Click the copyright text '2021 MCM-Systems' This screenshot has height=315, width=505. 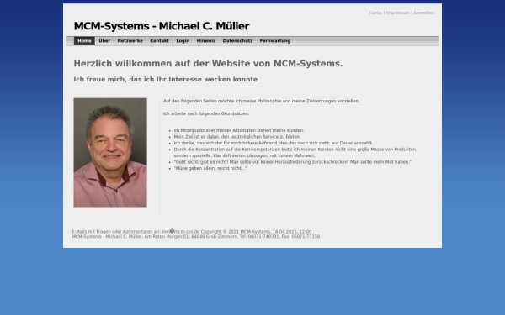click(x=249, y=232)
